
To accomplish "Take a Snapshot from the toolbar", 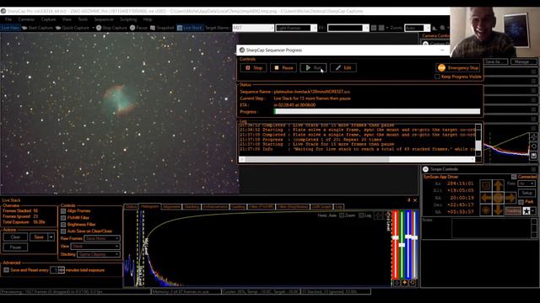I will (162, 28).
